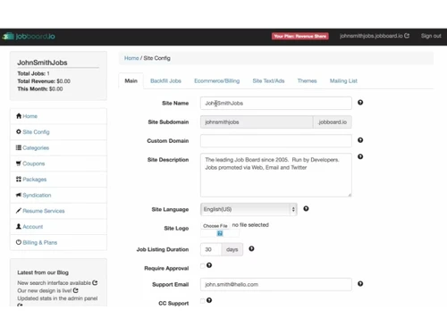The width and height of the screenshot is (447, 335).
Task: Click the help icon next to Job Listing Duration
Action: coord(251,248)
